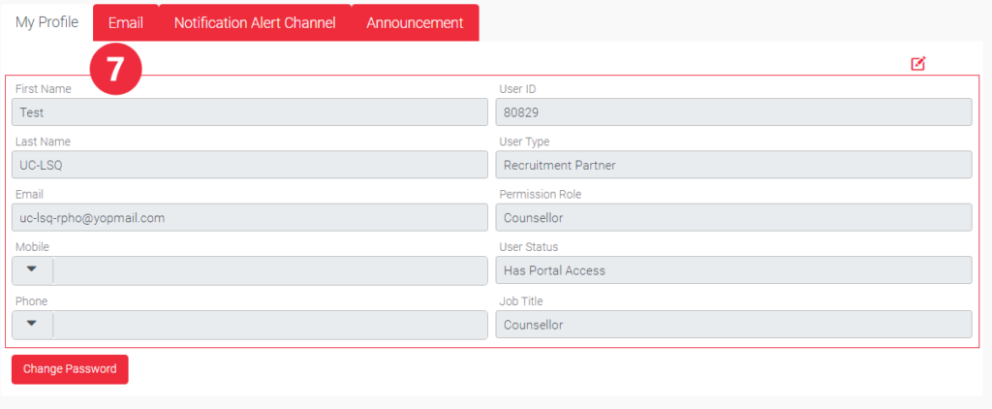Click the edit profile pencil icon

point(917,64)
